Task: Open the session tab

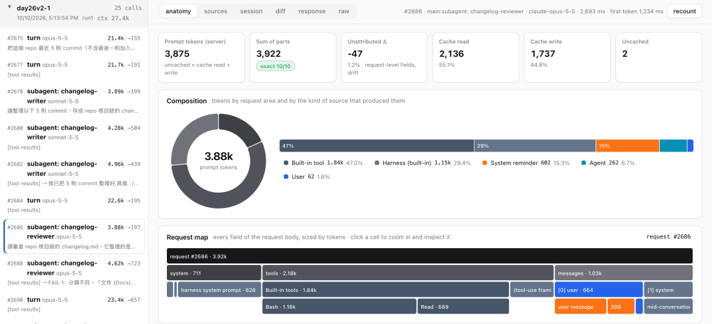Action: [x=251, y=11]
